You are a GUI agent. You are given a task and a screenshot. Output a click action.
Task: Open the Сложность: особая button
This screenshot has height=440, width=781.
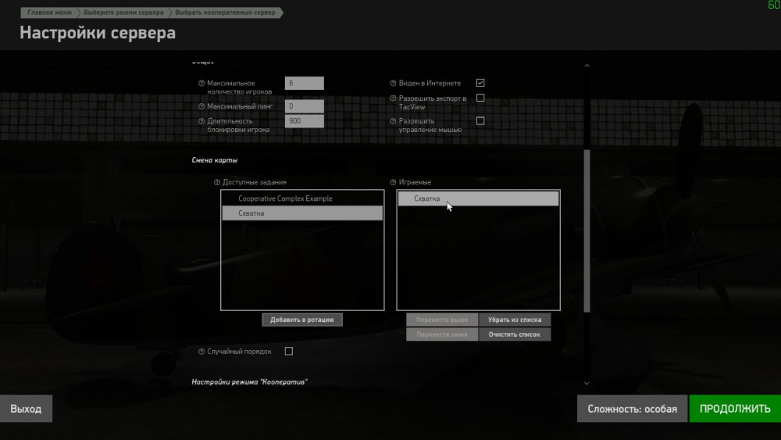632,409
